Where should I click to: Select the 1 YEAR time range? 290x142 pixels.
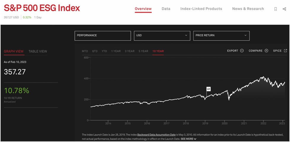[x=116, y=51]
